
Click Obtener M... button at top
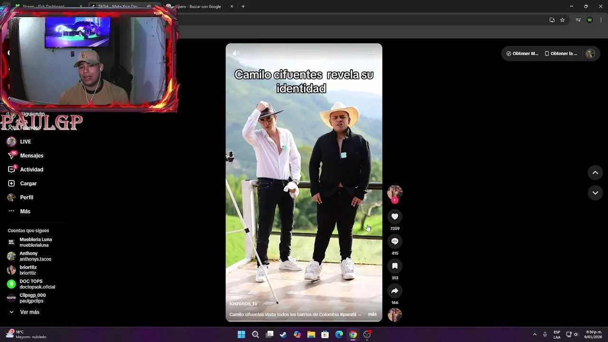[522, 54]
